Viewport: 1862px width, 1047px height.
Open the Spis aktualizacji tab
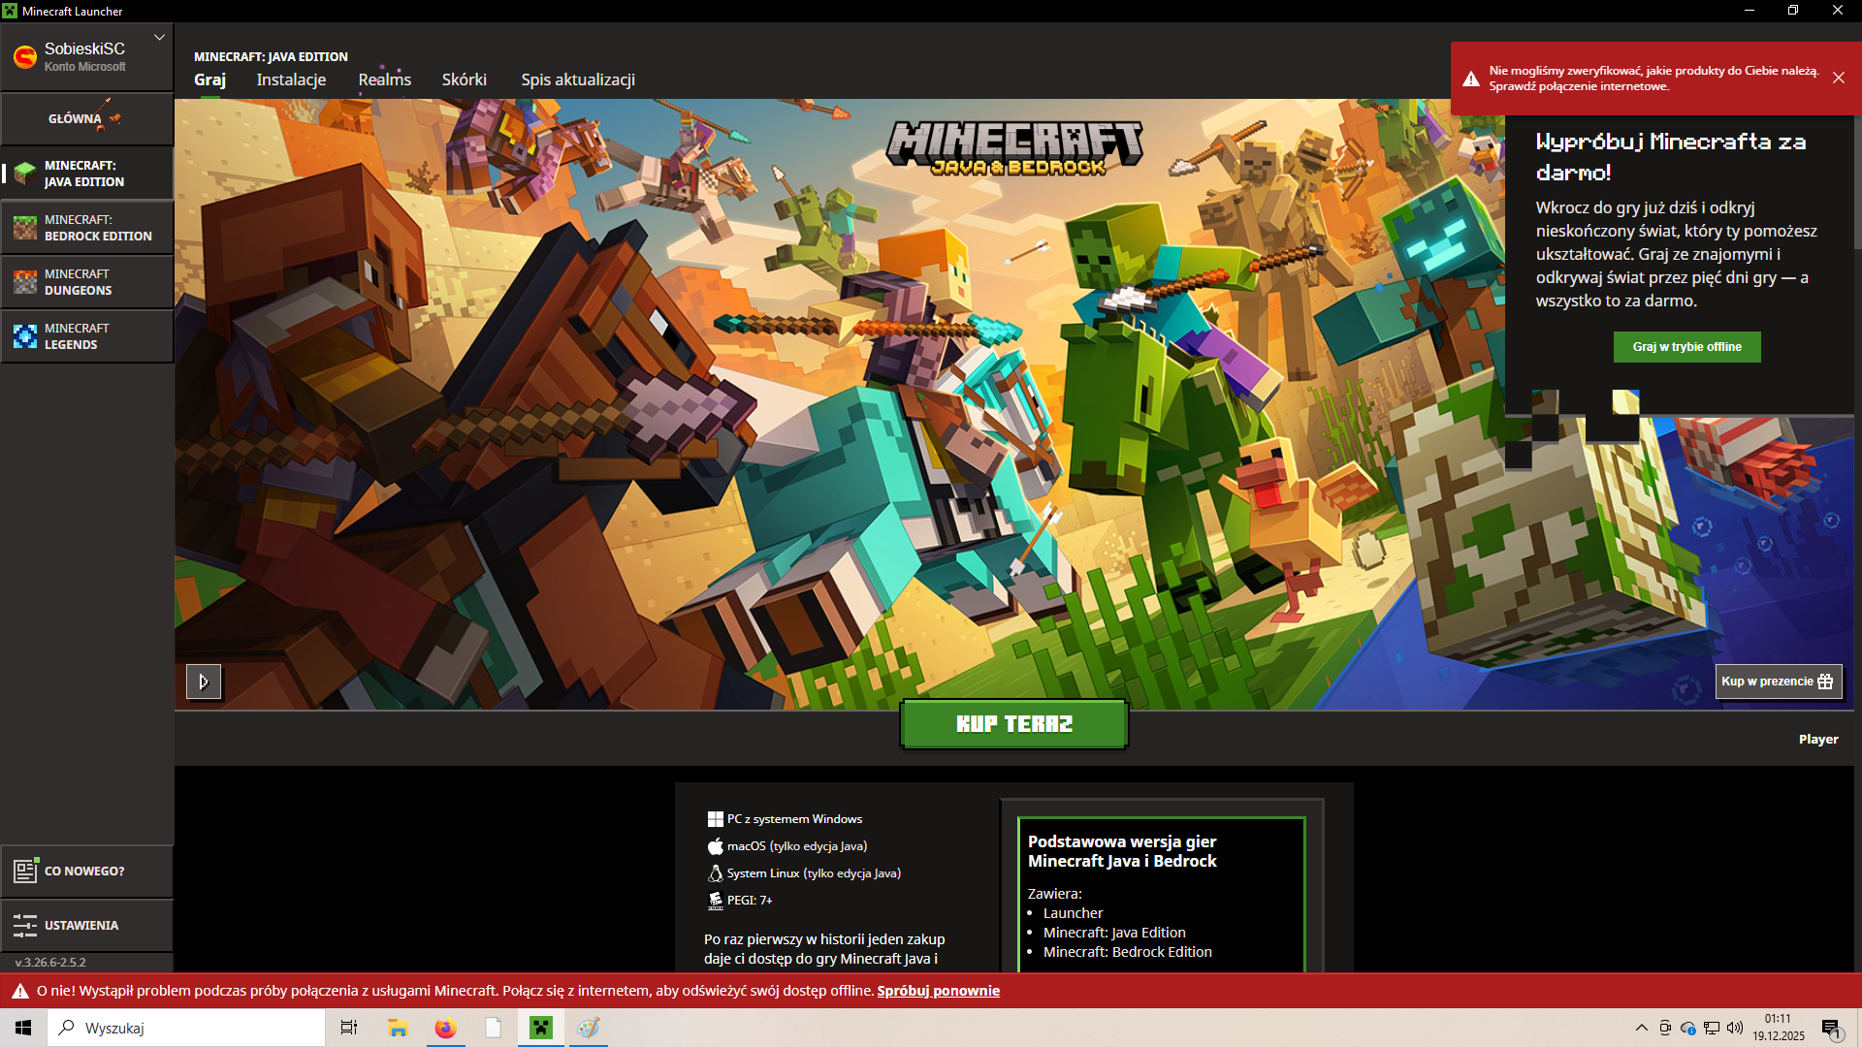click(x=578, y=79)
